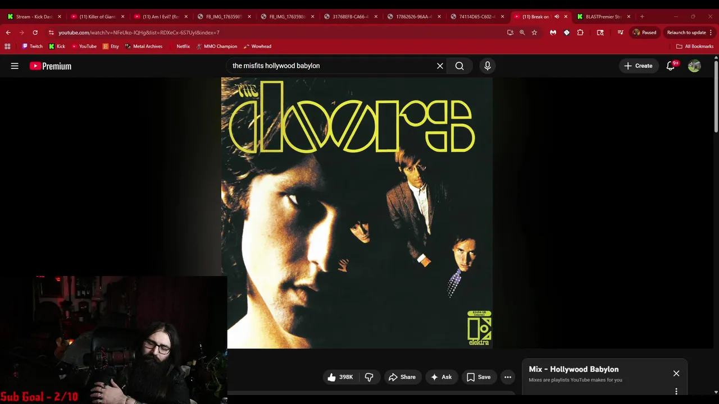This screenshot has width=719, height=404.
Task: Install app icon in address bar
Action: tap(510, 33)
